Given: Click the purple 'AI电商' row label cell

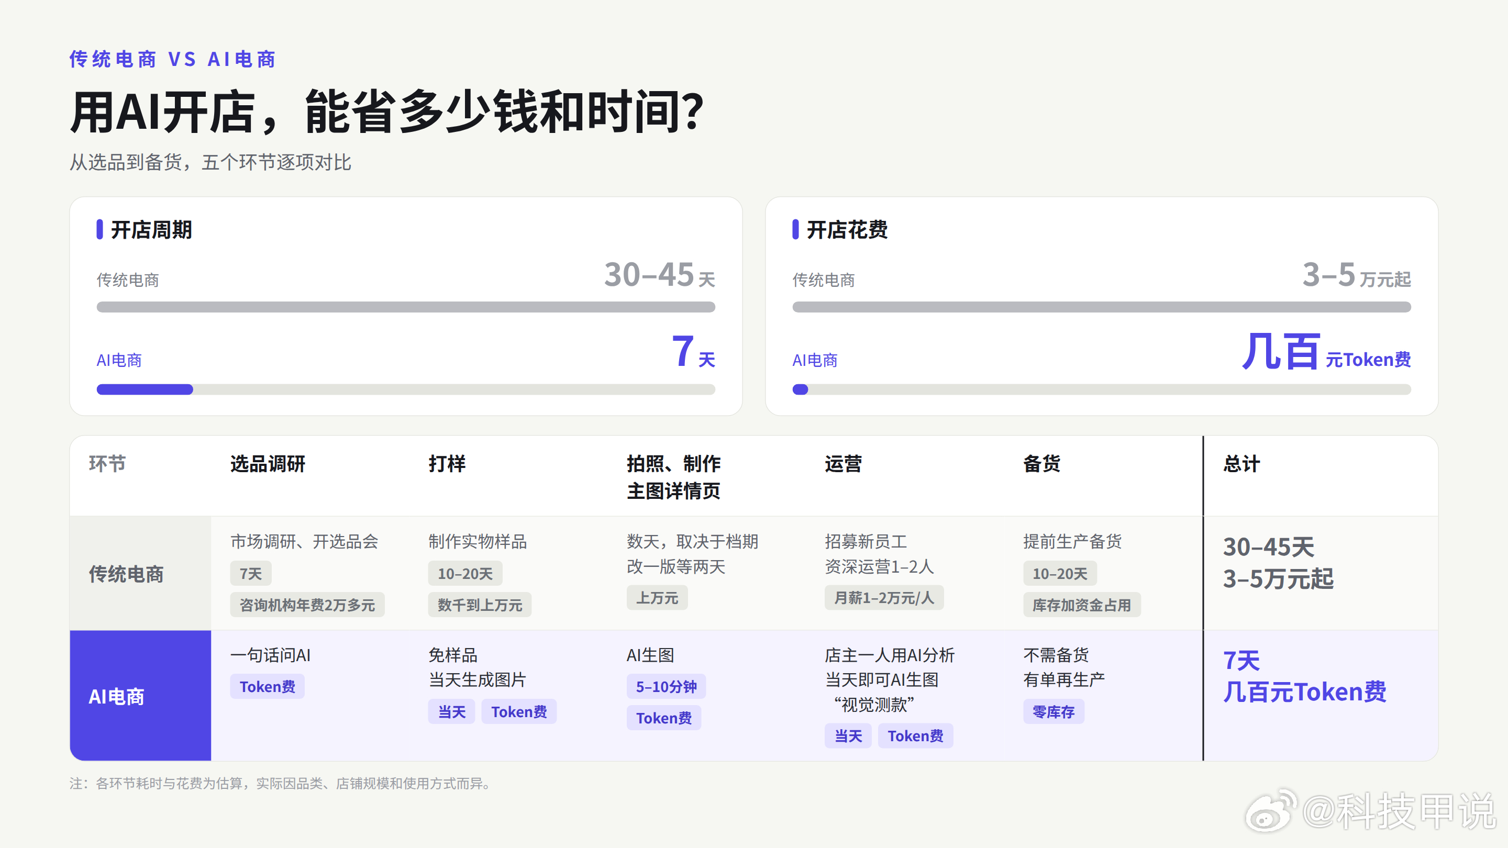Looking at the screenshot, I should click(140, 695).
